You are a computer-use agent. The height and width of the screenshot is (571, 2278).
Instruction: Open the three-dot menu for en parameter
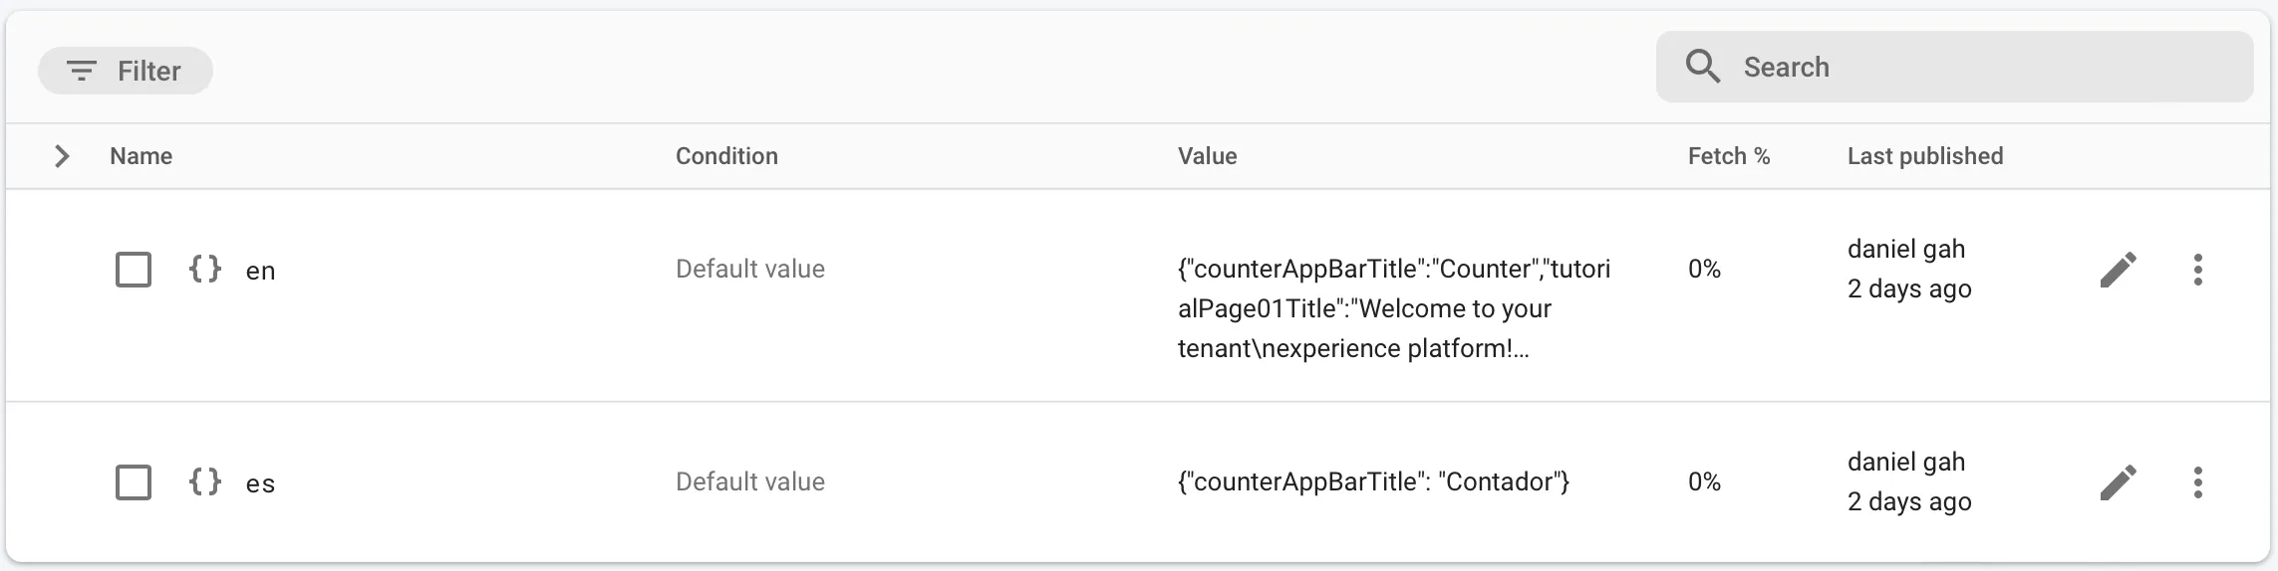pos(2197,270)
